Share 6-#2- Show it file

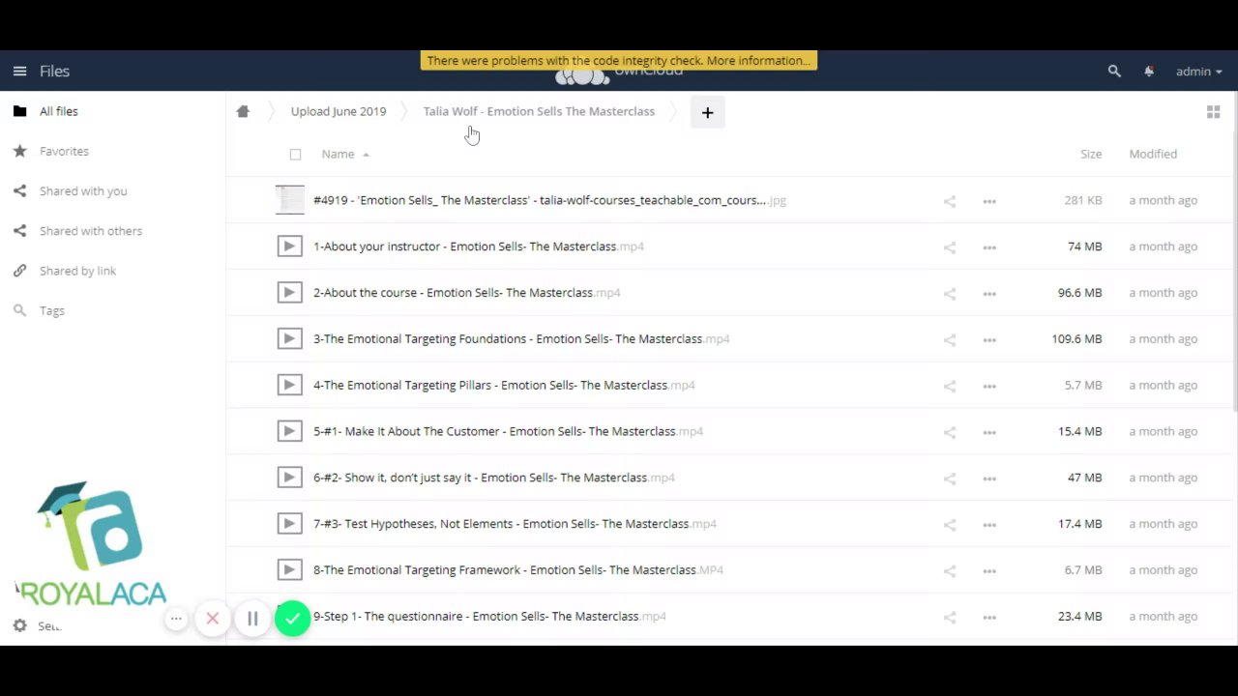click(x=950, y=478)
